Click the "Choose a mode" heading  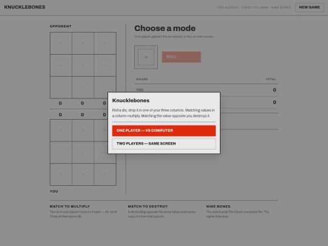click(x=165, y=28)
